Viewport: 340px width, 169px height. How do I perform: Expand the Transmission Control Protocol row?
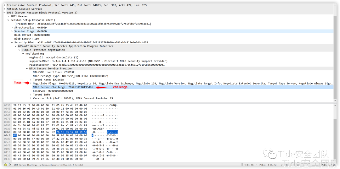4,5
